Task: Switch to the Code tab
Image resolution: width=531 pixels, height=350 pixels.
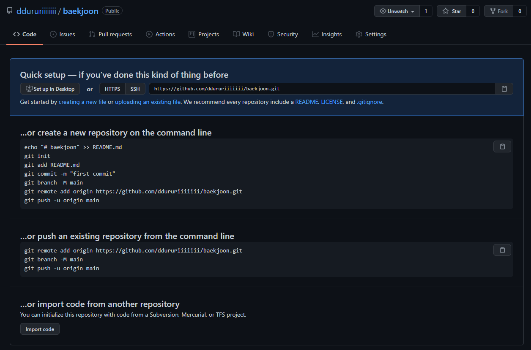Action: click(25, 34)
